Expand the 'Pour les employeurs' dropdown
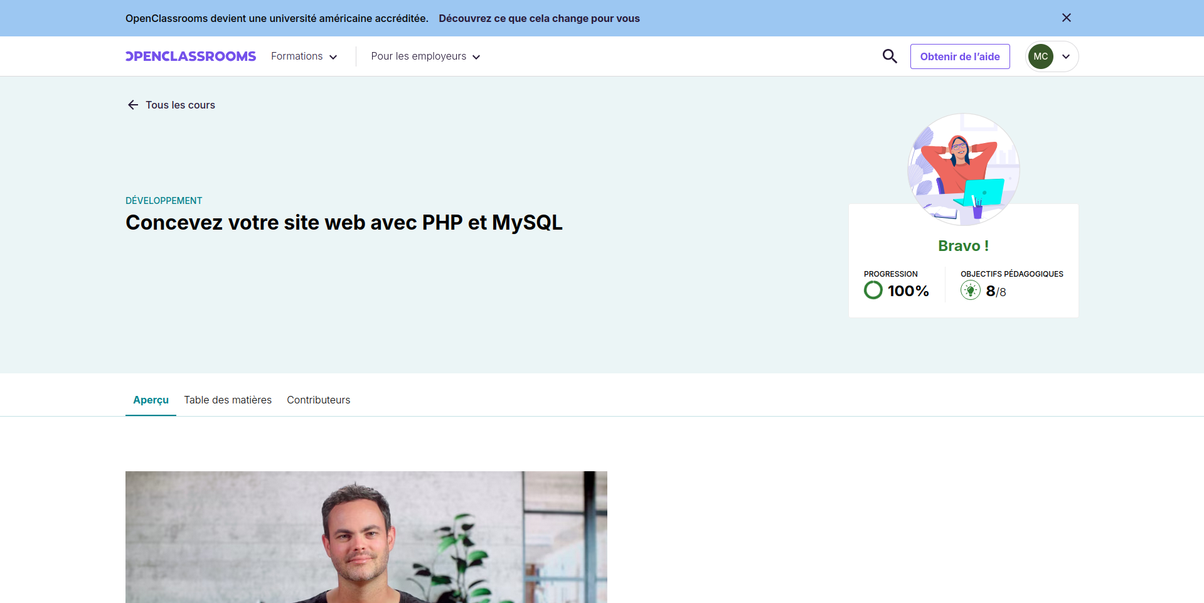The image size is (1204, 603). coord(425,56)
